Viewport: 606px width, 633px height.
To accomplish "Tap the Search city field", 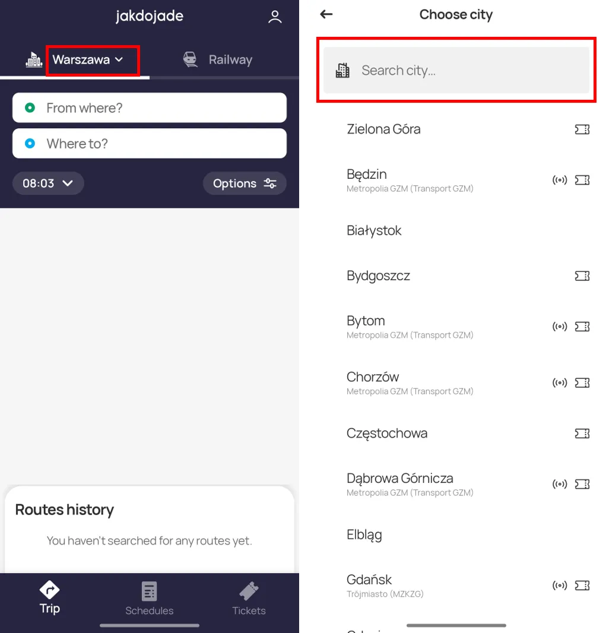I will (x=456, y=70).
